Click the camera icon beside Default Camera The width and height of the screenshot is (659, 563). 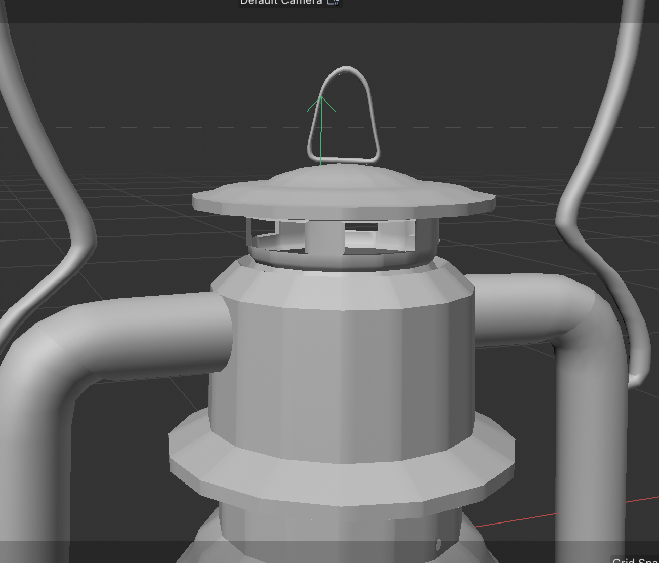pos(333,2)
